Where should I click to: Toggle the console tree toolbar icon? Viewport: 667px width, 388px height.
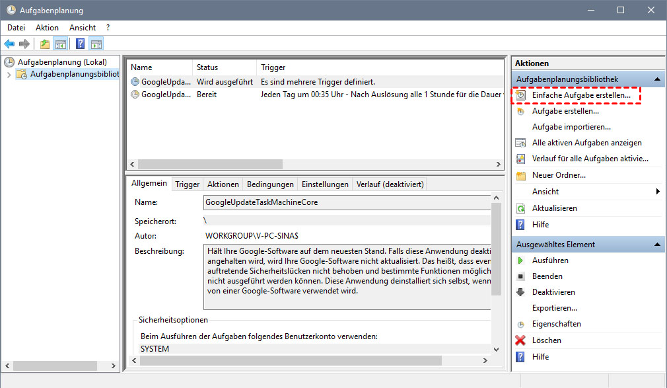(61, 44)
